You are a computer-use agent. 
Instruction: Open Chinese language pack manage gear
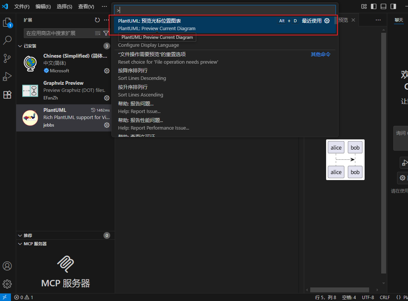(107, 71)
